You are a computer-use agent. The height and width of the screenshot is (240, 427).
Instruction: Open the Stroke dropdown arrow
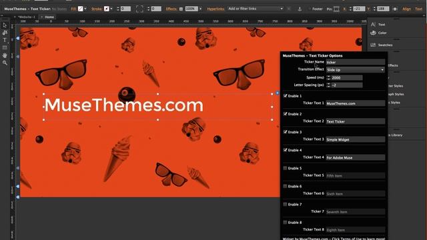(111, 9)
